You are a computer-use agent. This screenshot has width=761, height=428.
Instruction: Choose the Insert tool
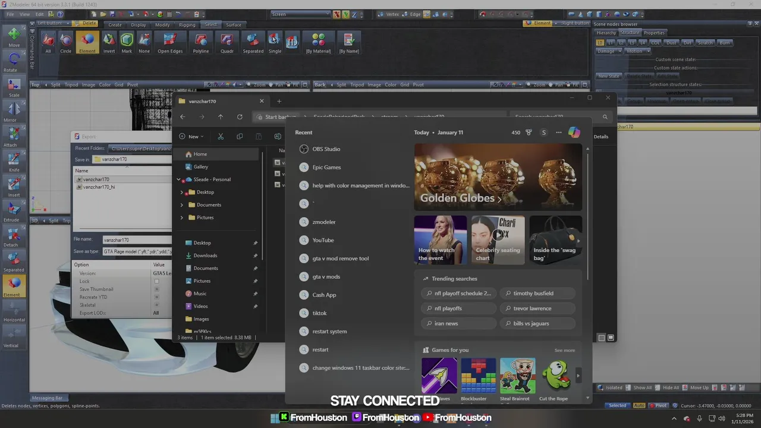13,187
